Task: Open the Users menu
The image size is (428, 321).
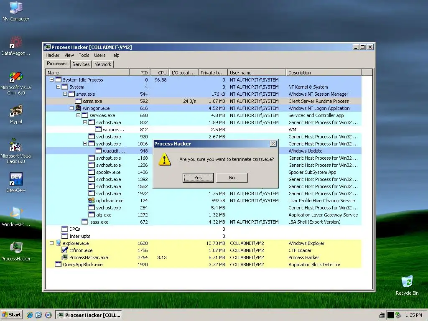Action: pos(99,55)
